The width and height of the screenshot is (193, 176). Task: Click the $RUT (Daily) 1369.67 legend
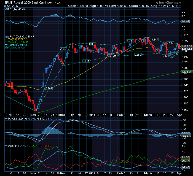point(21,37)
